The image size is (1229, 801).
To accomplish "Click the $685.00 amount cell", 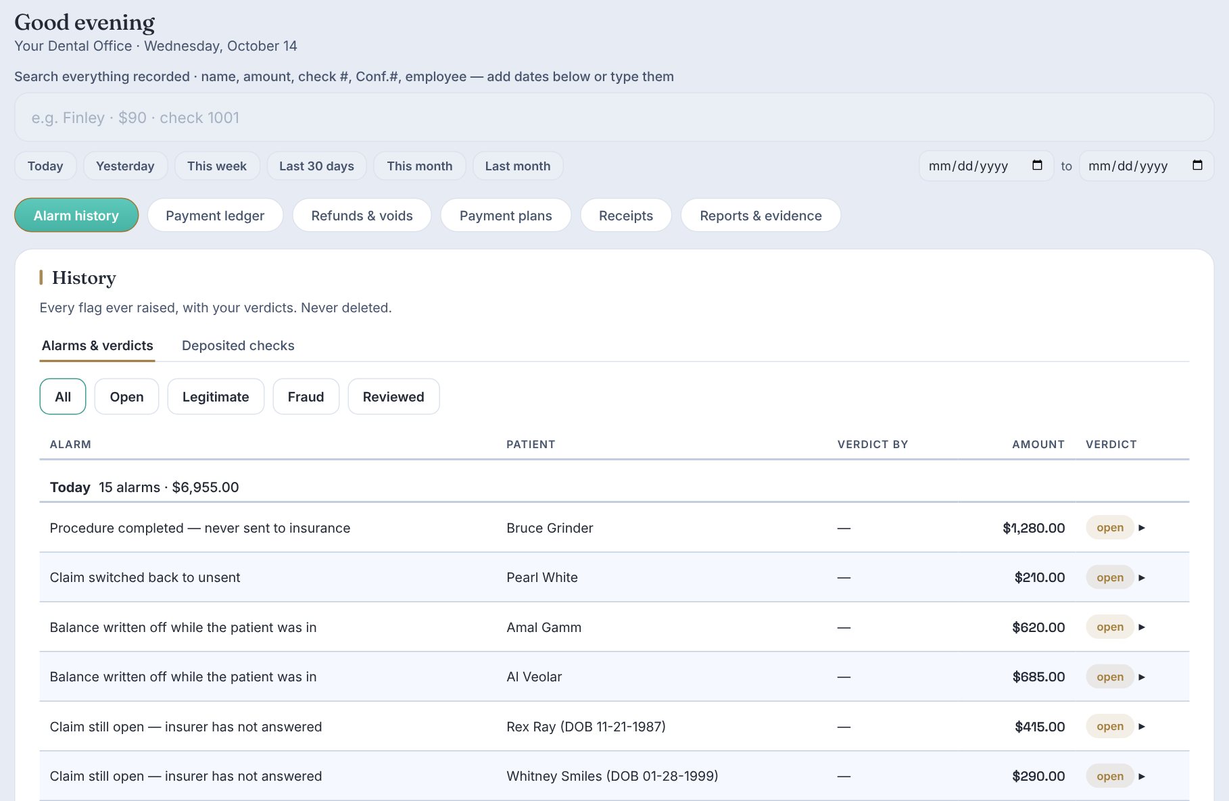I will [1038, 677].
